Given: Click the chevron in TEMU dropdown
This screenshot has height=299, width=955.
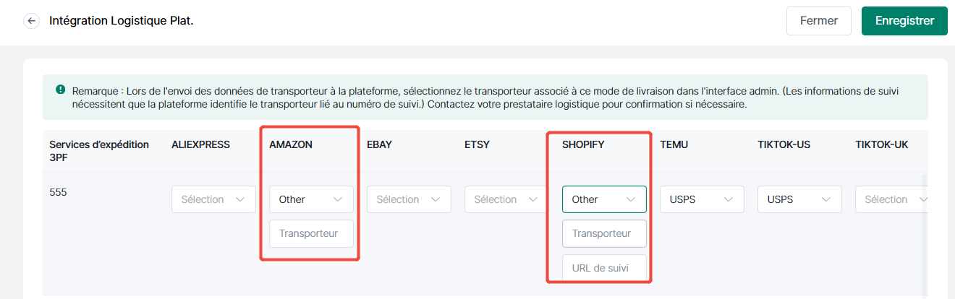Looking at the screenshot, I should 729,199.
